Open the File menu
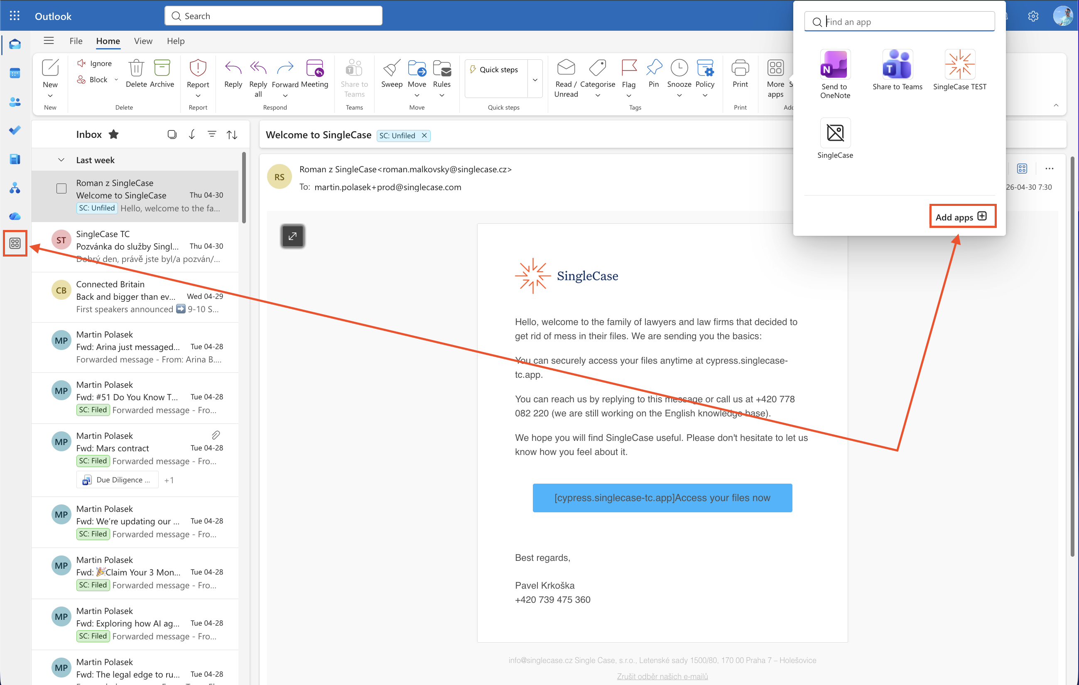Image resolution: width=1079 pixels, height=685 pixels. (x=76, y=41)
